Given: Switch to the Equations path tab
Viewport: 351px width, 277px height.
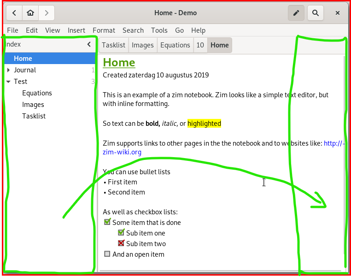Looking at the screenshot, I should pyautogui.click(x=175, y=45).
